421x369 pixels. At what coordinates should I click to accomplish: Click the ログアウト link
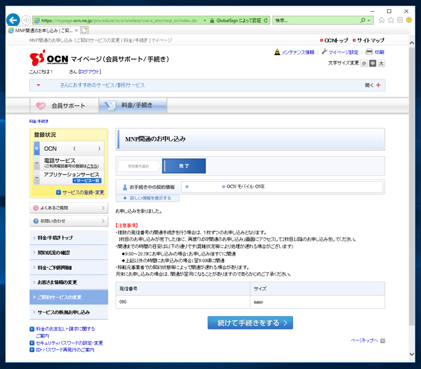pyautogui.click(x=90, y=72)
